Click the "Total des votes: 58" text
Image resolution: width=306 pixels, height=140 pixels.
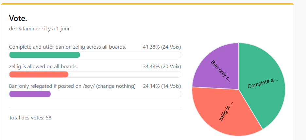point(30,117)
